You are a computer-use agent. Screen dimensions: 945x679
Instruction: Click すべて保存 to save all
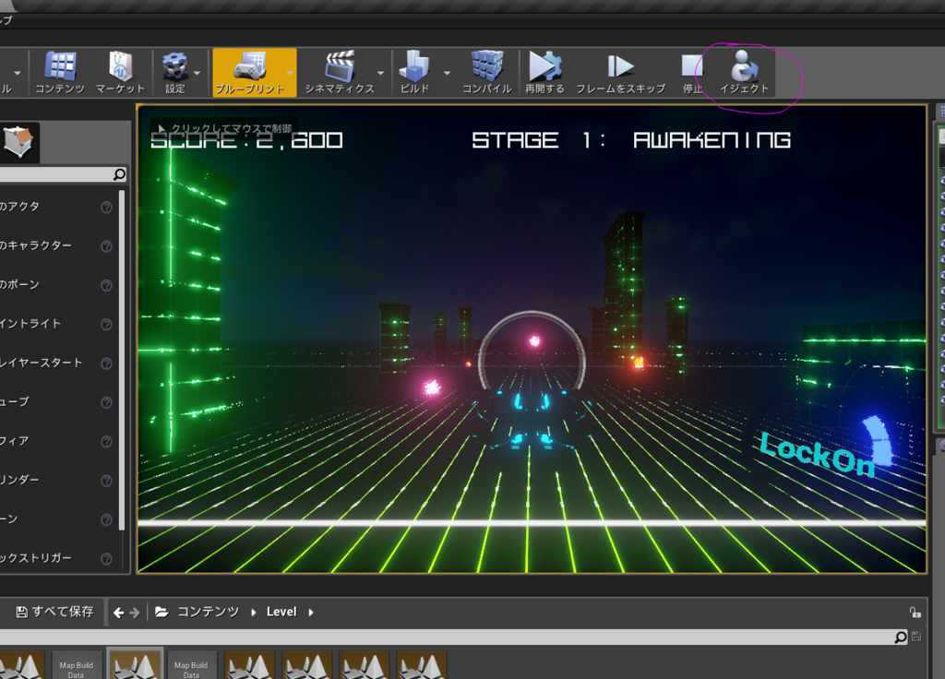(x=54, y=612)
